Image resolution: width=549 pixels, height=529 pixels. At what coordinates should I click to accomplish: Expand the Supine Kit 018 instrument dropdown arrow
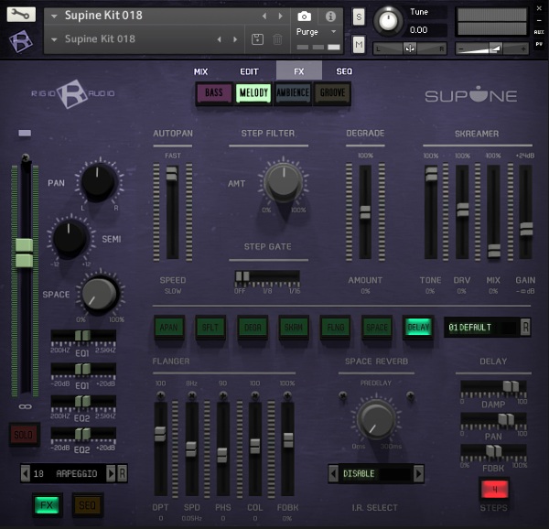(55, 16)
